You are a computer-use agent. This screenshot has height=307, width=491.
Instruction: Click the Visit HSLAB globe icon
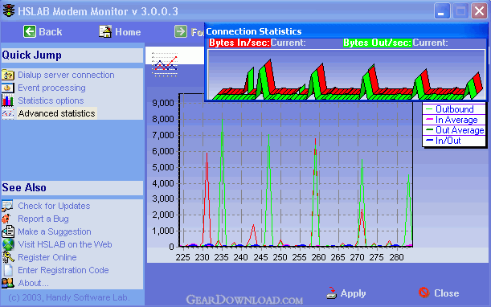click(x=8, y=244)
